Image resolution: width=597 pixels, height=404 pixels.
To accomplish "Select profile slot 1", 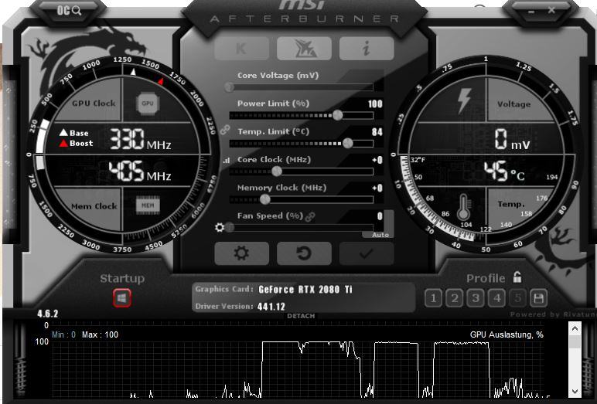I will click(433, 298).
